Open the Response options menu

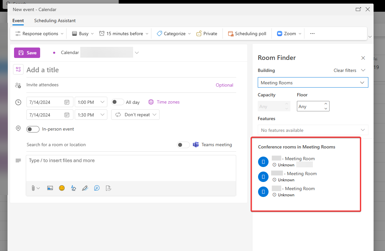[39, 34]
